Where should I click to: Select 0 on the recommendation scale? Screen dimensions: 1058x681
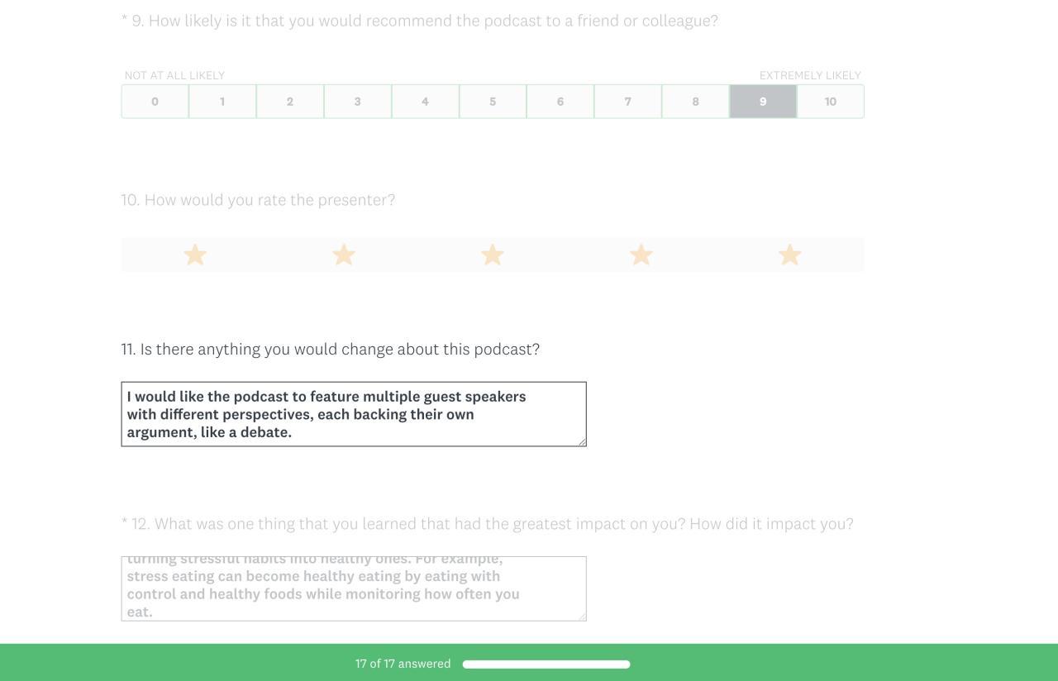coord(155,102)
